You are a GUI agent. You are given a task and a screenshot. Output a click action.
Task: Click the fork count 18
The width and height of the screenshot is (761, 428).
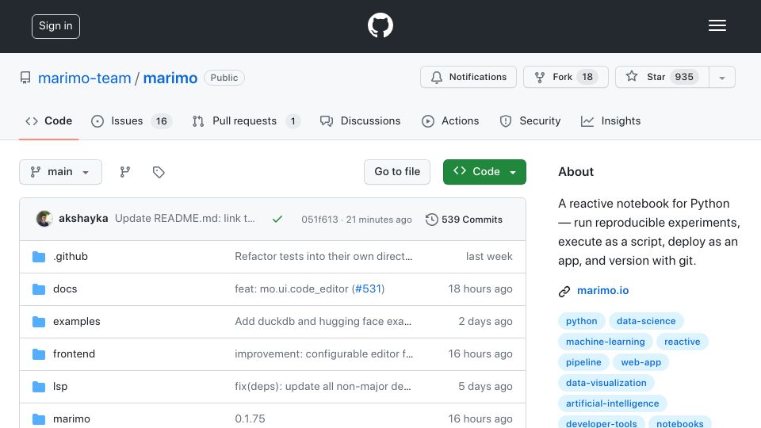(x=587, y=77)
